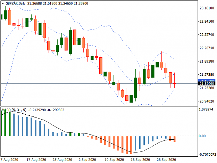The height and width of the screenshot is (163, 217).
Task: Click the GBPZAR,Daily chart title
Action: point(15,3)
